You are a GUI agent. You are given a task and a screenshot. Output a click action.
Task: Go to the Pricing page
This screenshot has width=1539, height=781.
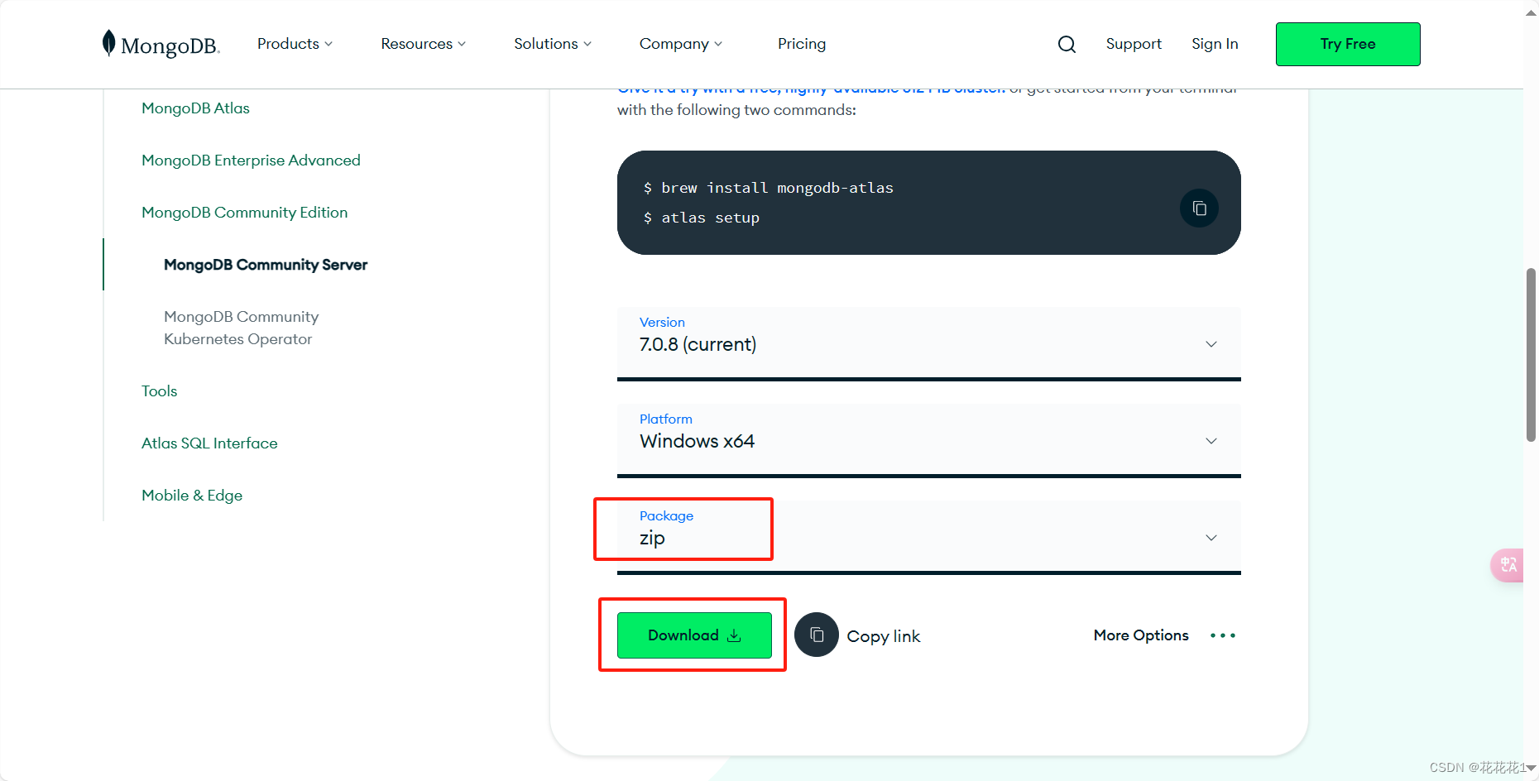coord(802,44)
